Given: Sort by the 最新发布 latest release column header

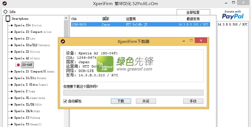Looking at the screenshot, I should point(193,19).
